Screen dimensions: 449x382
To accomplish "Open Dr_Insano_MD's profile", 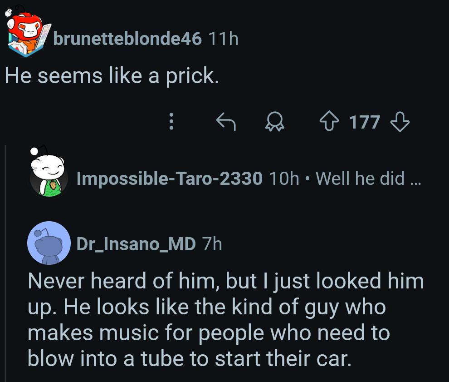I will point(136,243).
